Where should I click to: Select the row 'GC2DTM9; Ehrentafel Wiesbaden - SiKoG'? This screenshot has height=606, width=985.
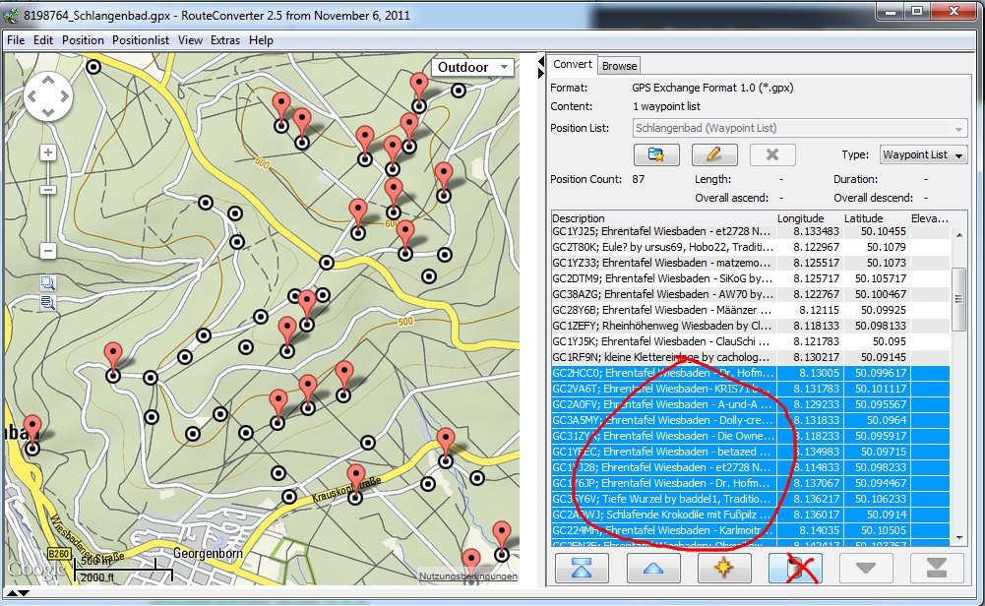751,278
